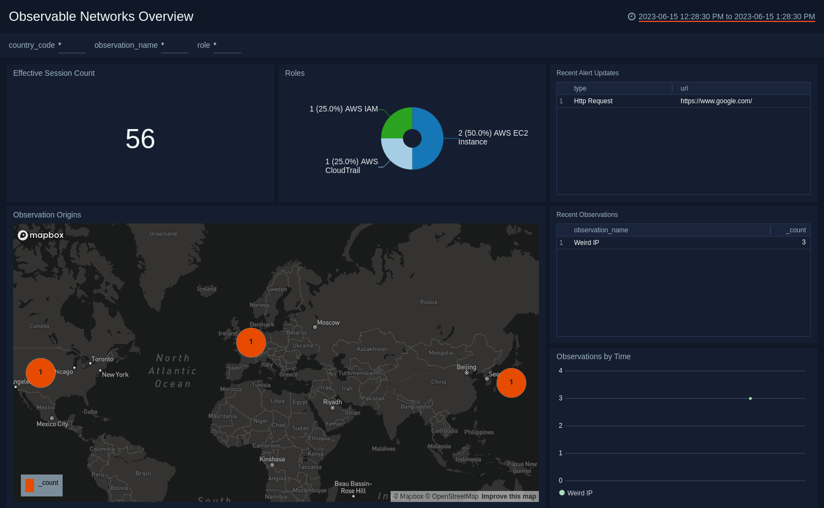Click the Mapbox logo on the map
The width and height of the screenshot is (824, 508).
point(40,235)
